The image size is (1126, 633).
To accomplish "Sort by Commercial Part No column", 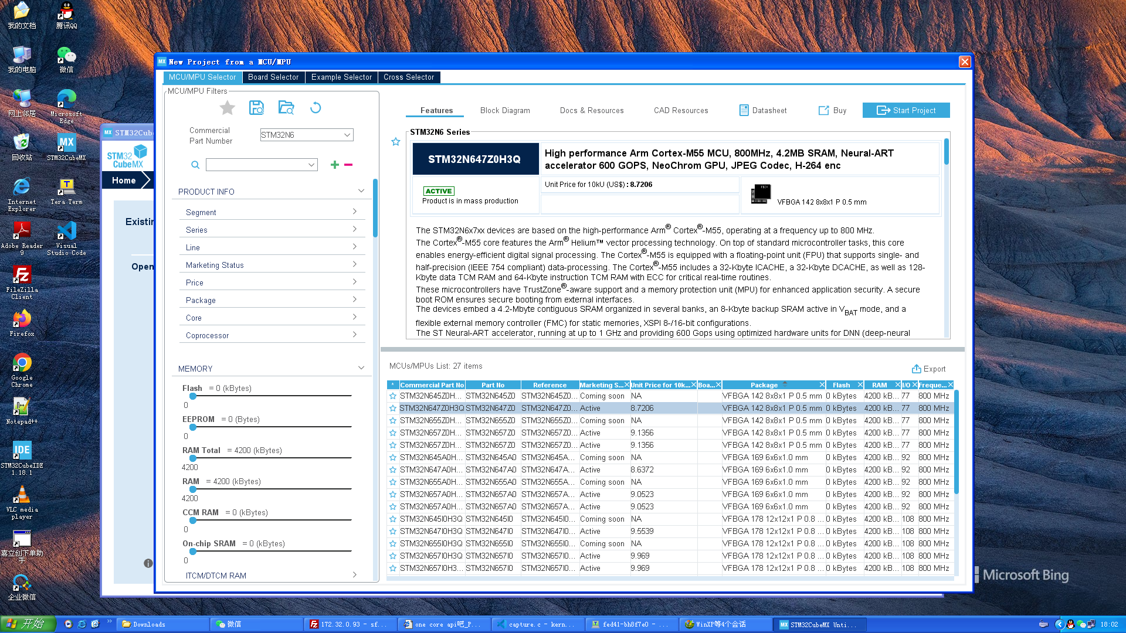I will click(432, 385).
